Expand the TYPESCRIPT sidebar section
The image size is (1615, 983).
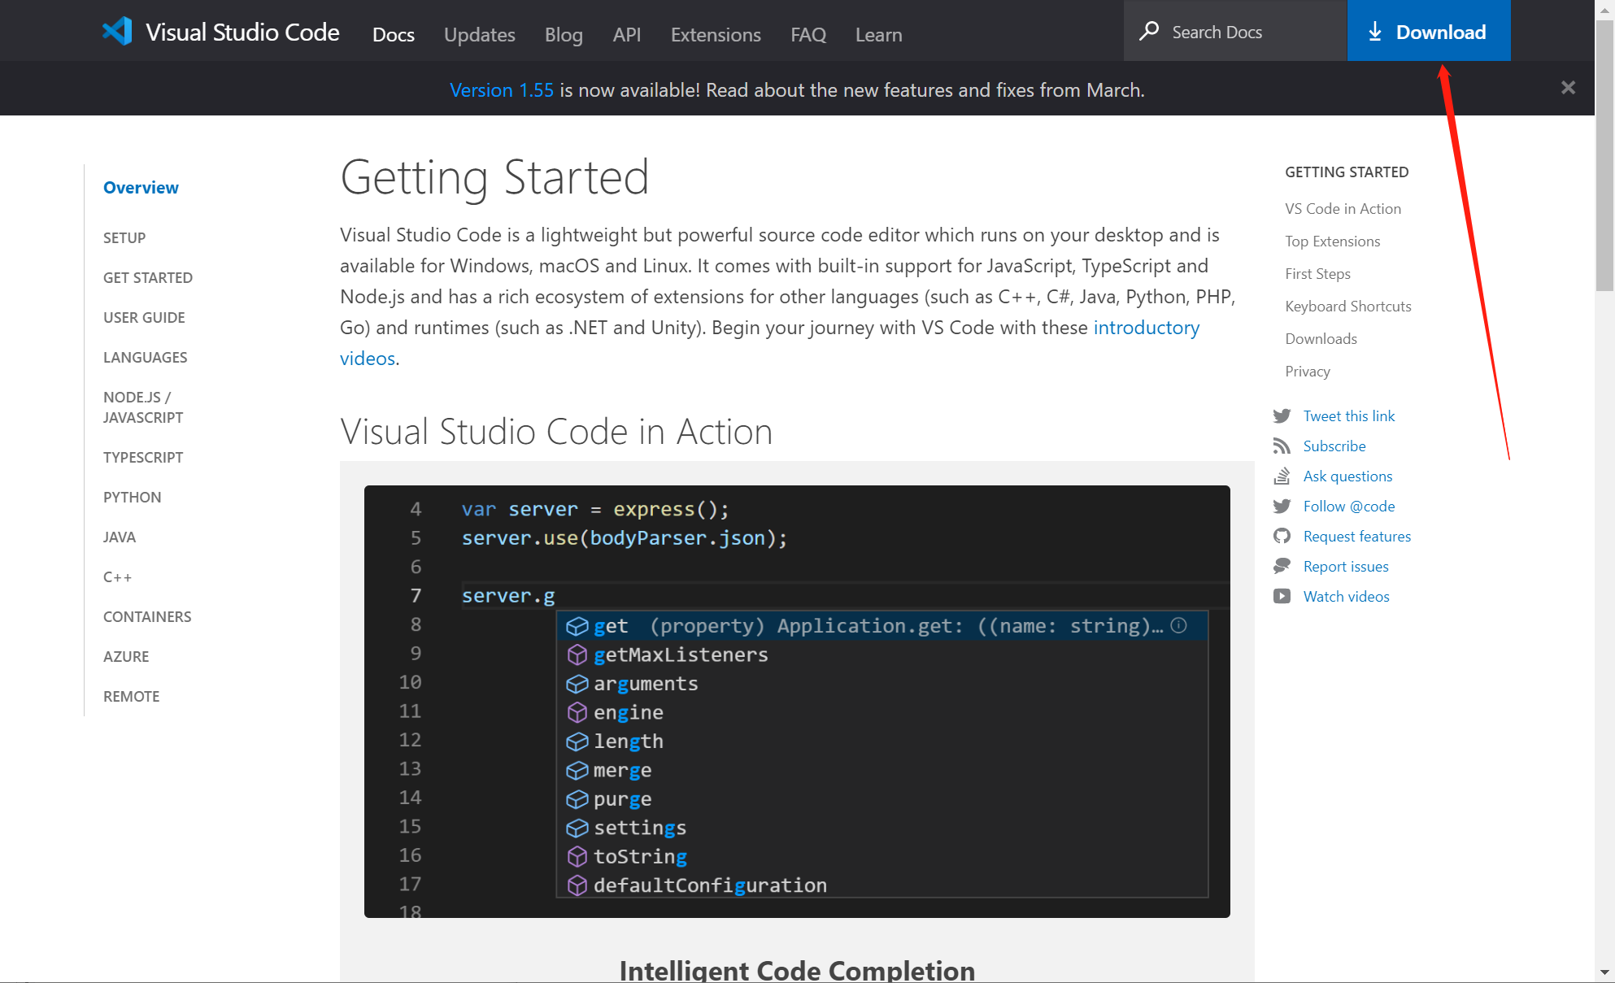coord(143,458)
